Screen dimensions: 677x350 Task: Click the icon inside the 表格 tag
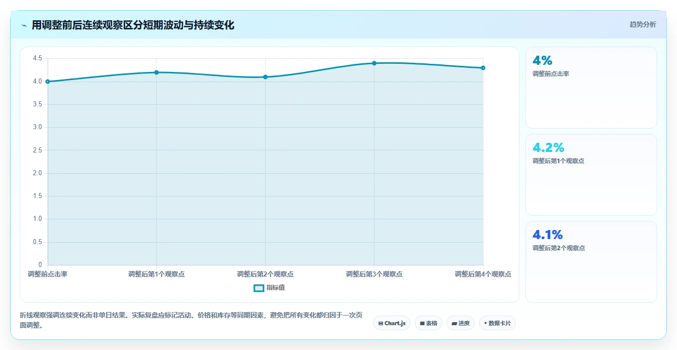coord(422,323)
